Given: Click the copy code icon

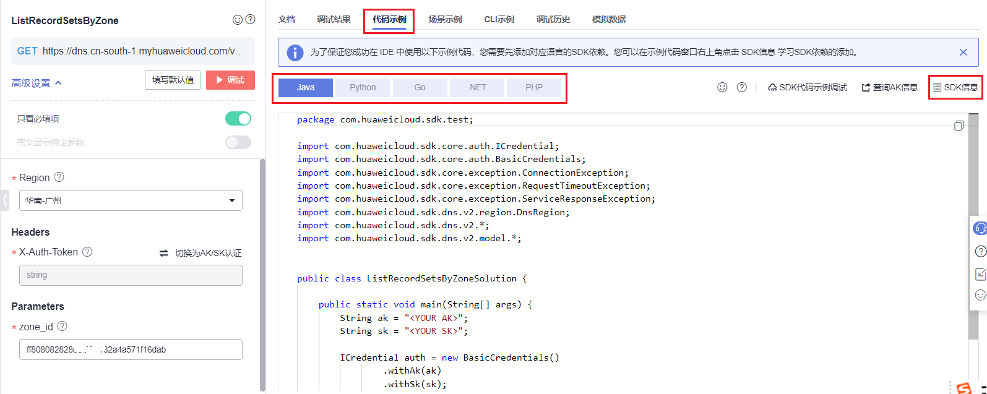Looking at the screenshot, I should point(959,126).
